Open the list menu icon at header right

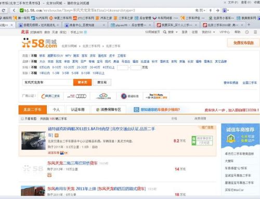(x=255, y=32)
